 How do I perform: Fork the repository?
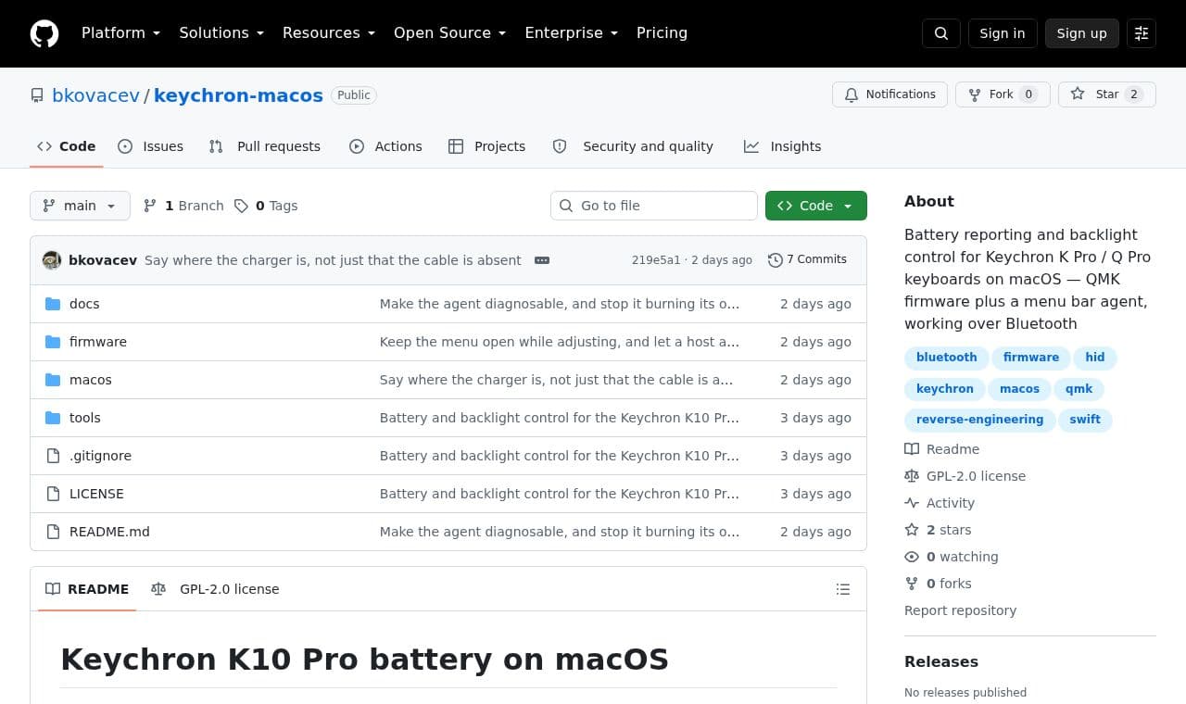1003,94
